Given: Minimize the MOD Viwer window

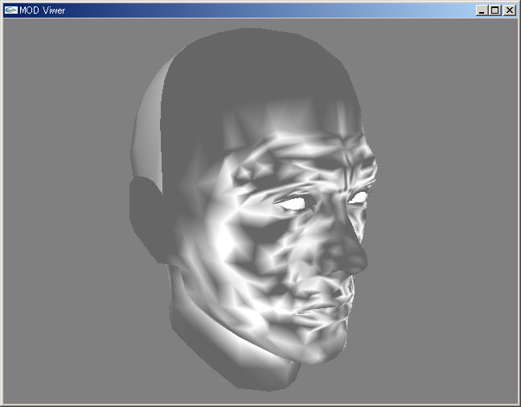Looking at the screenshot, I should tap(482, 10).
